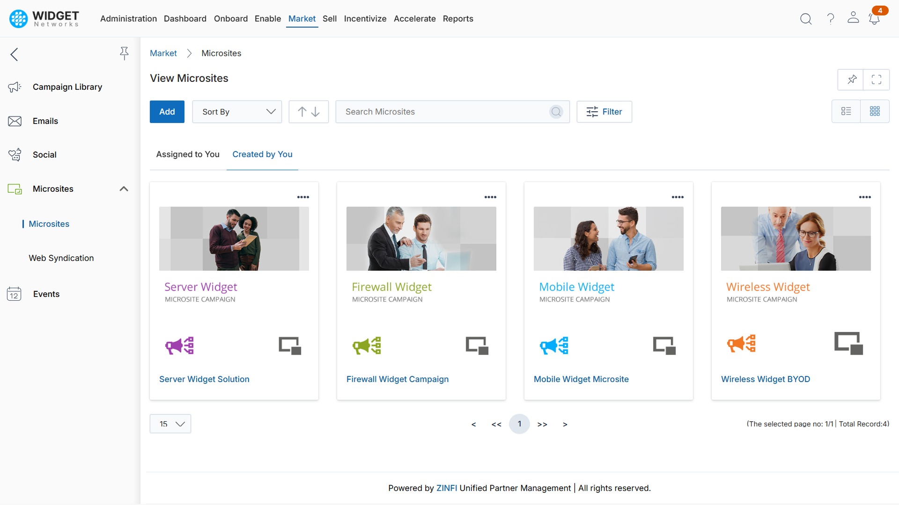
Task: Select the Emails icon in the sidebar
Action: (15, 121)
